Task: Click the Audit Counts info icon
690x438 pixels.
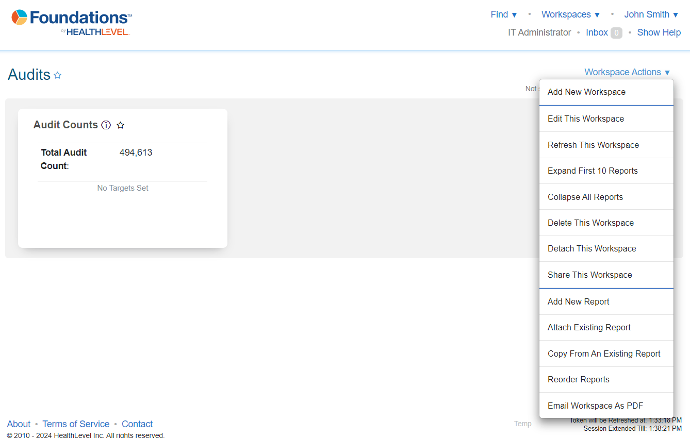Action: (x=106, y=125)
